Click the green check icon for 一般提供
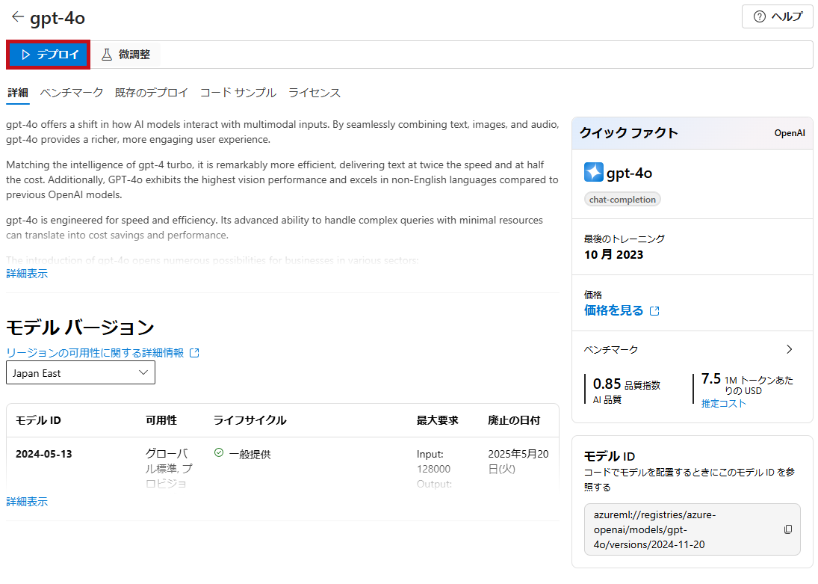Viewport: 818px width, 584px height. [219, 453]
